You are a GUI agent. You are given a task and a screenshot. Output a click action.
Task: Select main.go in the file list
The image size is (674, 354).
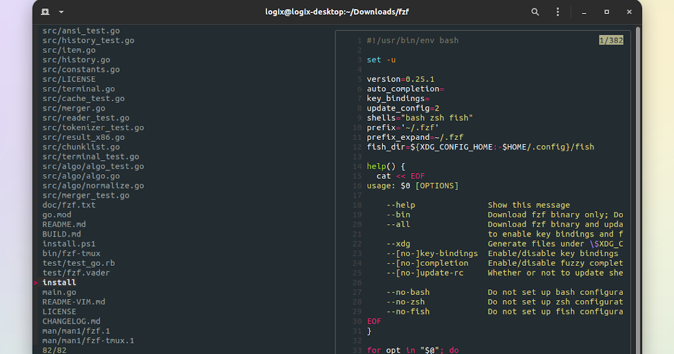coord(59,292)
